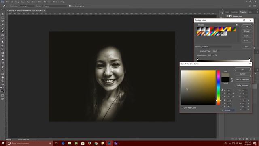Click OK in the Color Picker
Image resolution: width=259 pixels, height=146 pixels.
tap(242, 69)
